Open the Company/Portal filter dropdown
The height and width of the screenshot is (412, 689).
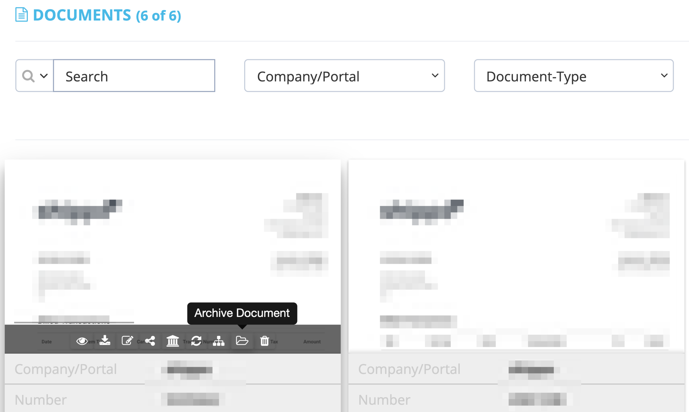(x=344, y=76)
